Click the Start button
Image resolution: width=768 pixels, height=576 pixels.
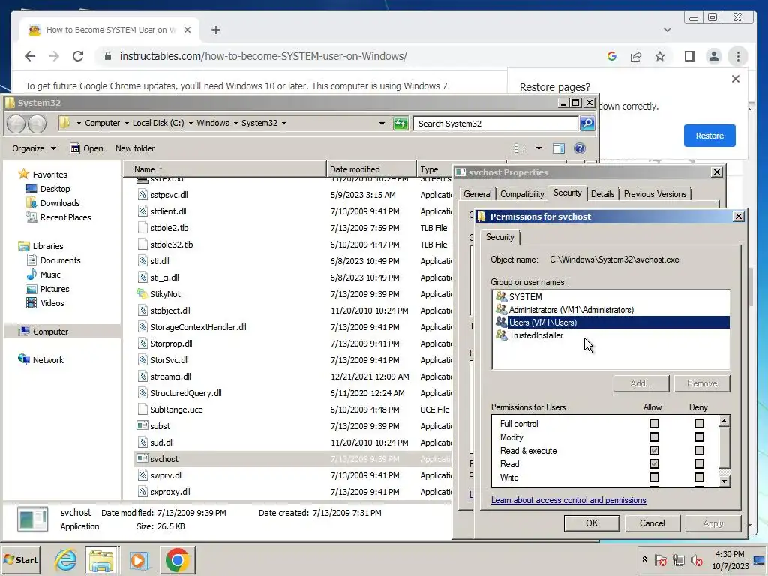click(x=20, y=559)
